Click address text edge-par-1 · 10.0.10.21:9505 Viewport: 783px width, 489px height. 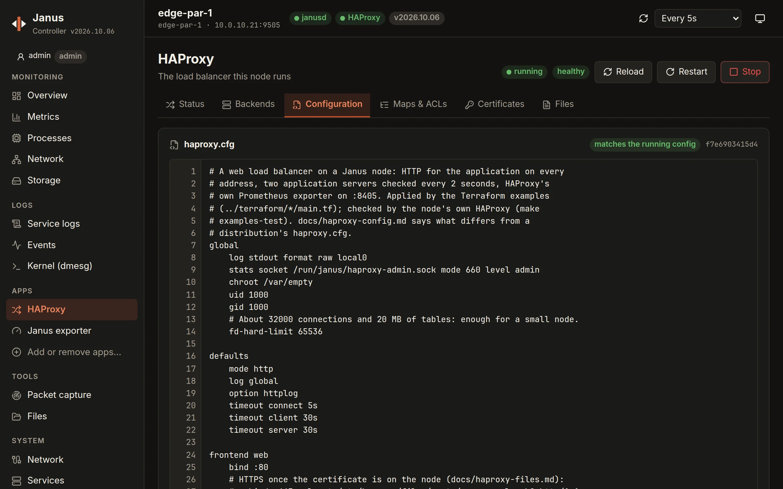click(x=219, y=25)
